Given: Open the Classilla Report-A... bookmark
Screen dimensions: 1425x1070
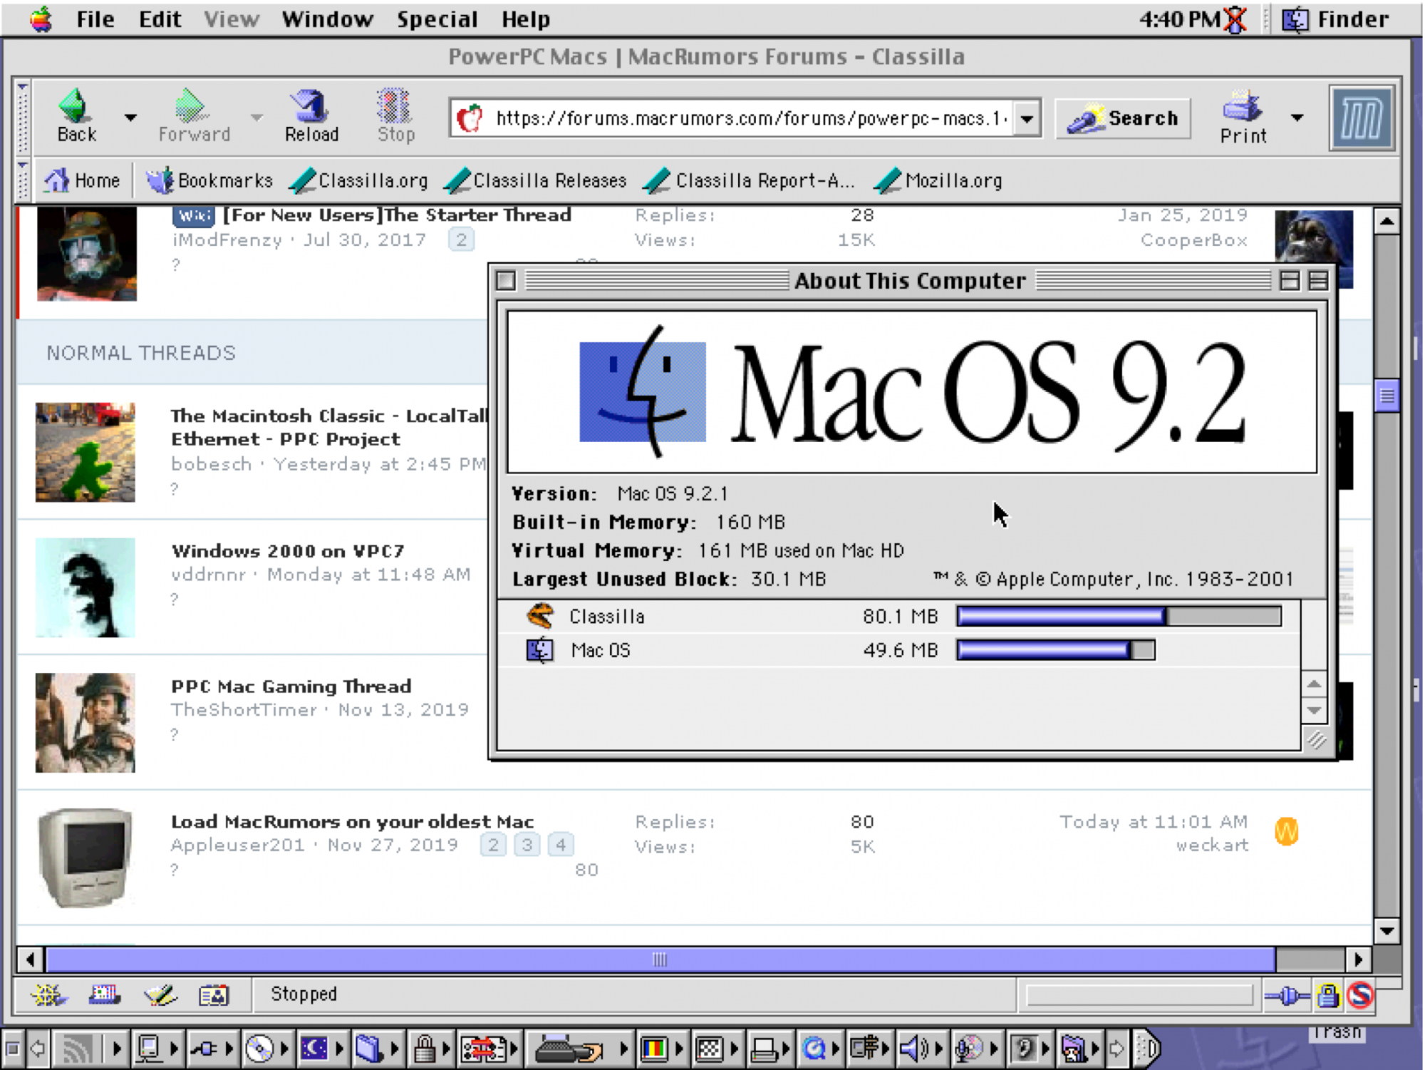Looking at the screenshot, I should click(x=748, y=180).
